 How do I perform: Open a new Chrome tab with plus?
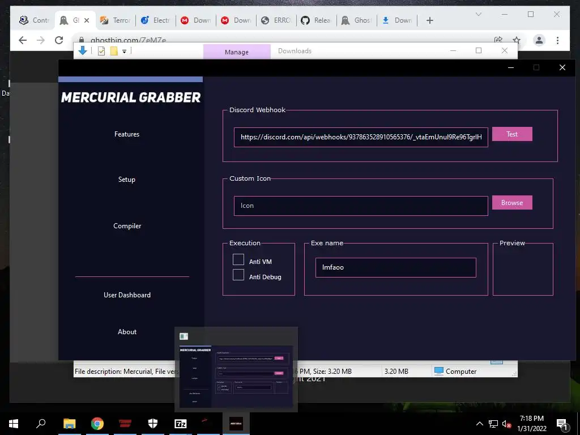pyautogui.click(x=429, y=20)
